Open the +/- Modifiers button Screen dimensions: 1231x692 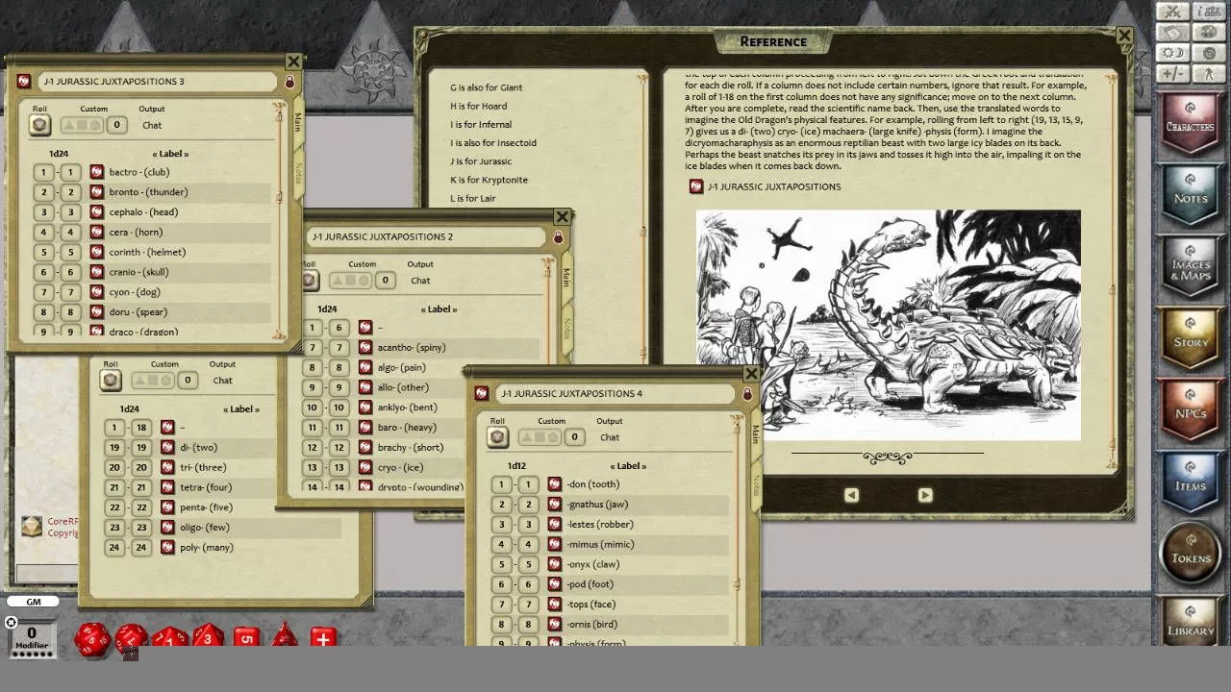1172,74
